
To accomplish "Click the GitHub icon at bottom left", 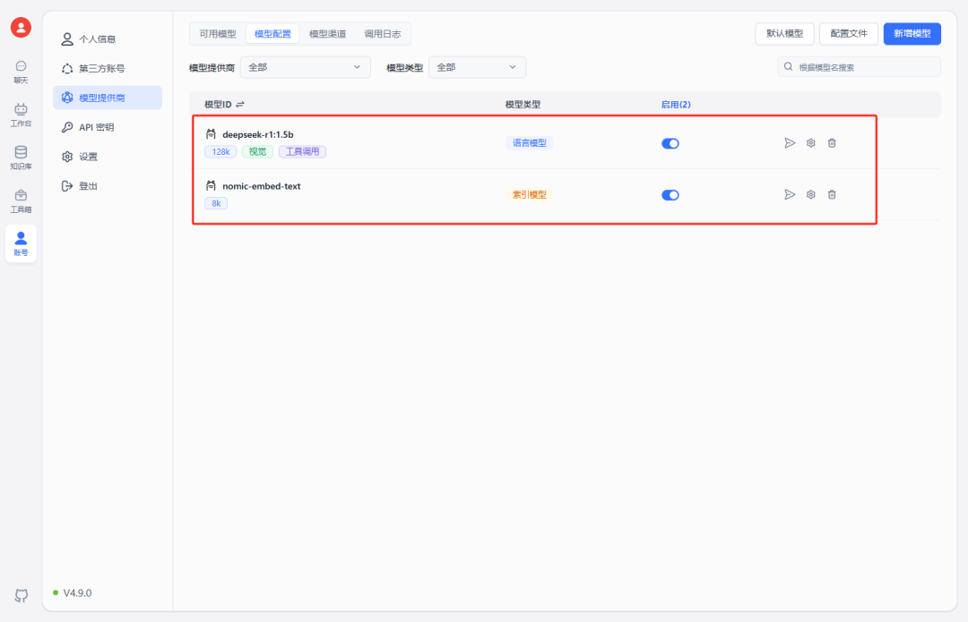I will click(21, 595).
